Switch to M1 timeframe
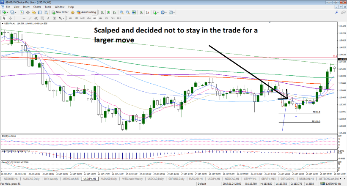The height and width of the screenshot is (186, 347). click(x=70, y=18)
